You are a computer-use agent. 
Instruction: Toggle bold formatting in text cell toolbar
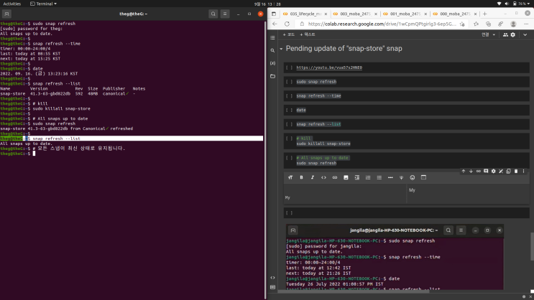tap(301, 177)
